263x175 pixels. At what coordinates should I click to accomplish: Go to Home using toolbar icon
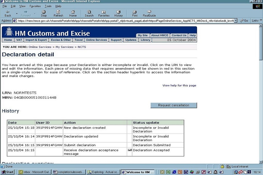[73, 12]
